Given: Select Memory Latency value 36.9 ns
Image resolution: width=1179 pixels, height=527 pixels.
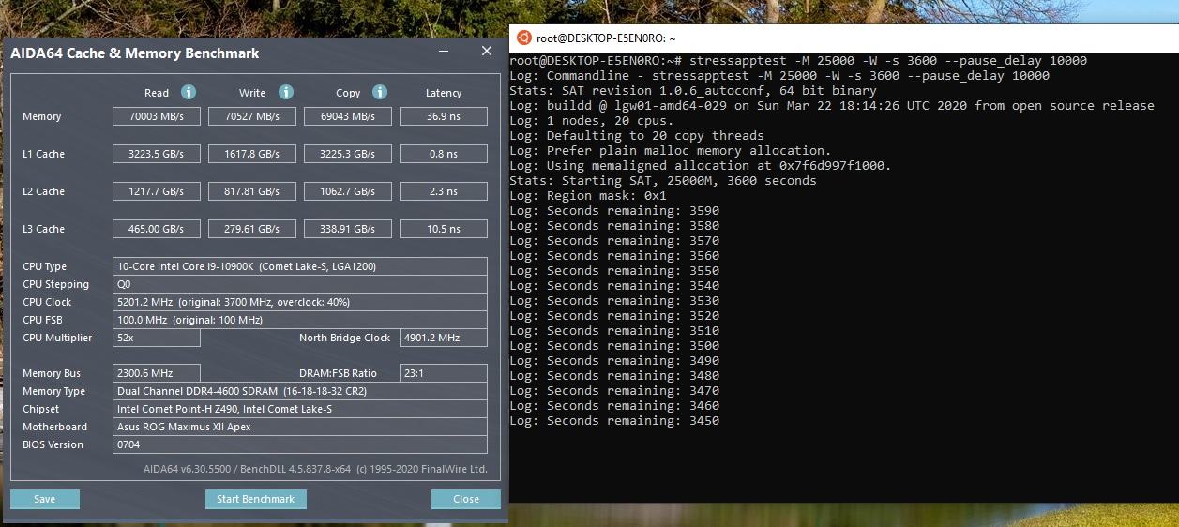Looking at the screenshot, I should (444, 116).
